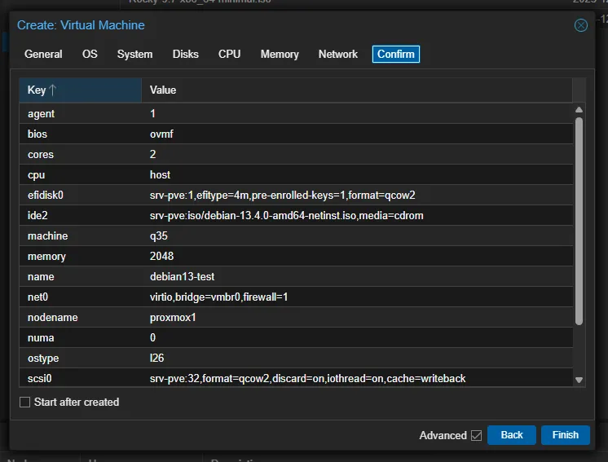608x462 pixels.
Task: Go to the System tab
Action: (x=134, y=55)
